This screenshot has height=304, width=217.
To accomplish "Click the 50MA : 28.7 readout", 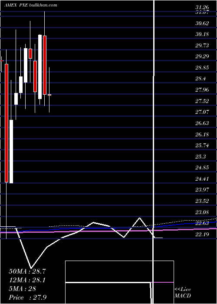I will [27, 271].
